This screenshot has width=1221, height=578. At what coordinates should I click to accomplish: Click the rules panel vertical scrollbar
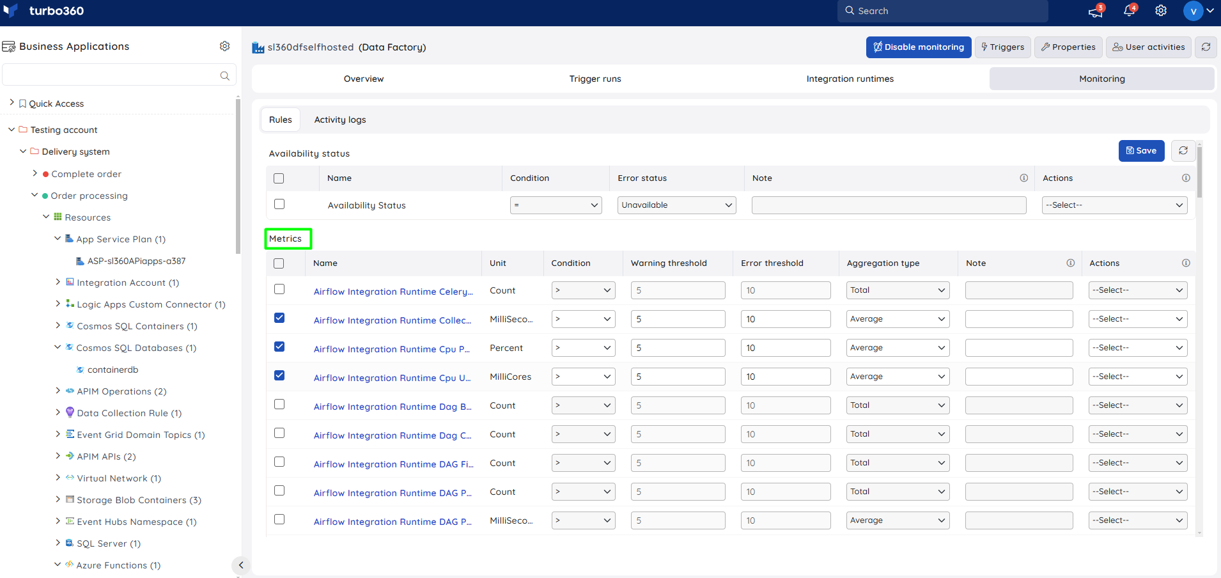(x=1199, y=171)
